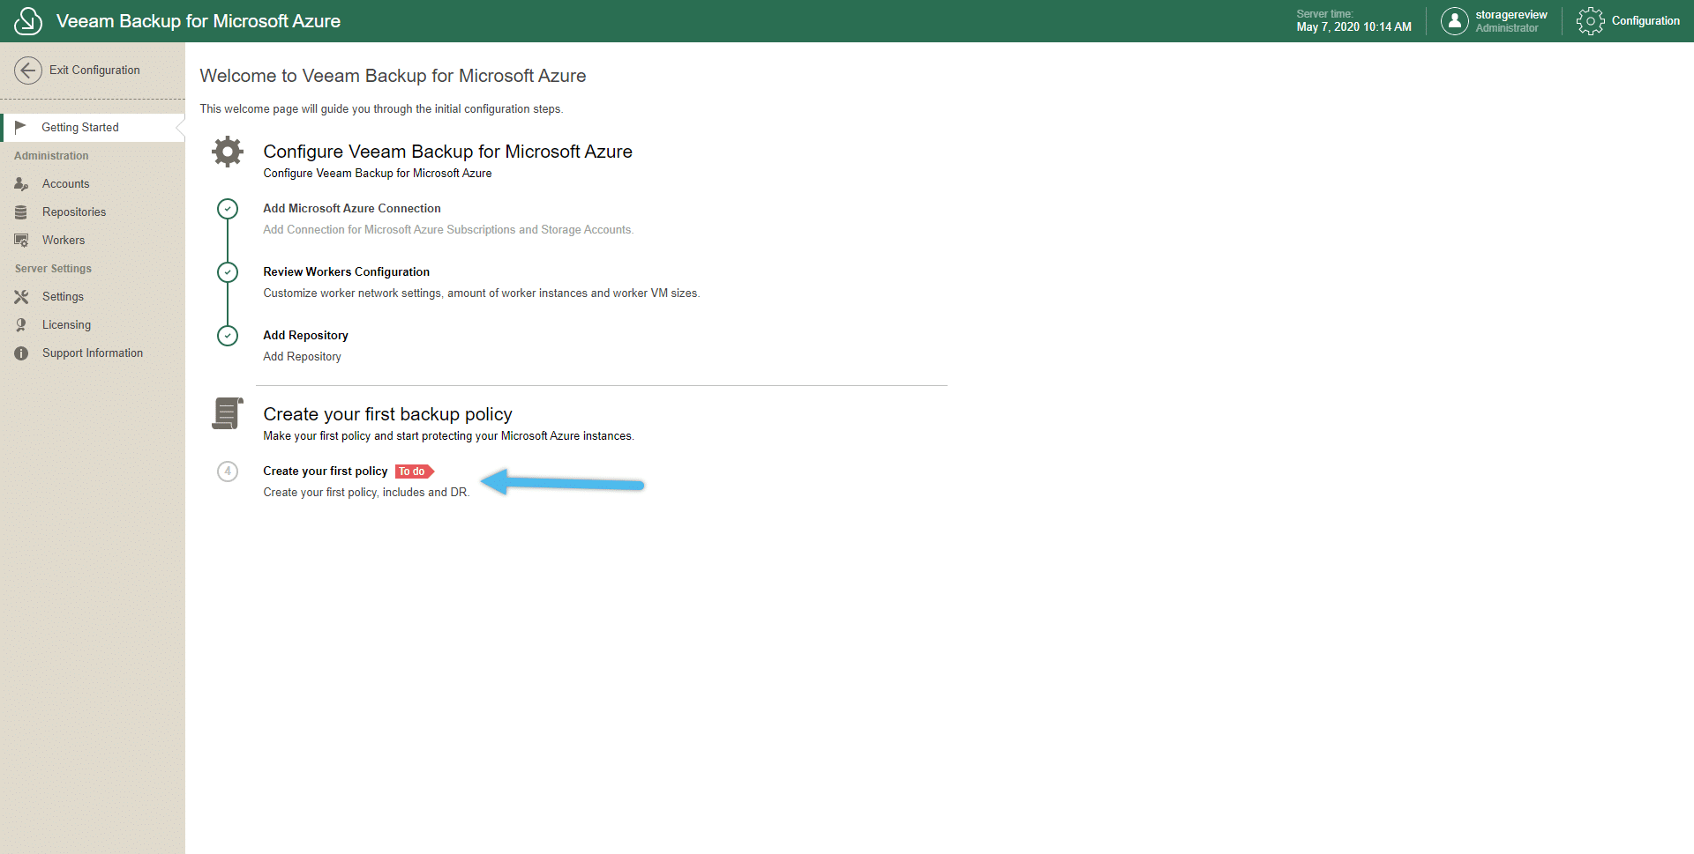Click the Accounts user icon
1694x854 pixels.
pos(21,183)
